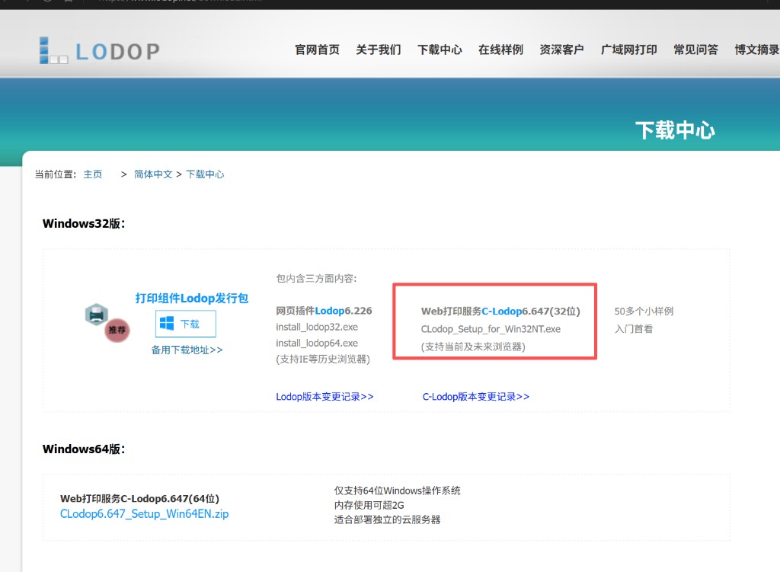
Task: Click the install_lodop64.exe text
Action: (317, 343)
